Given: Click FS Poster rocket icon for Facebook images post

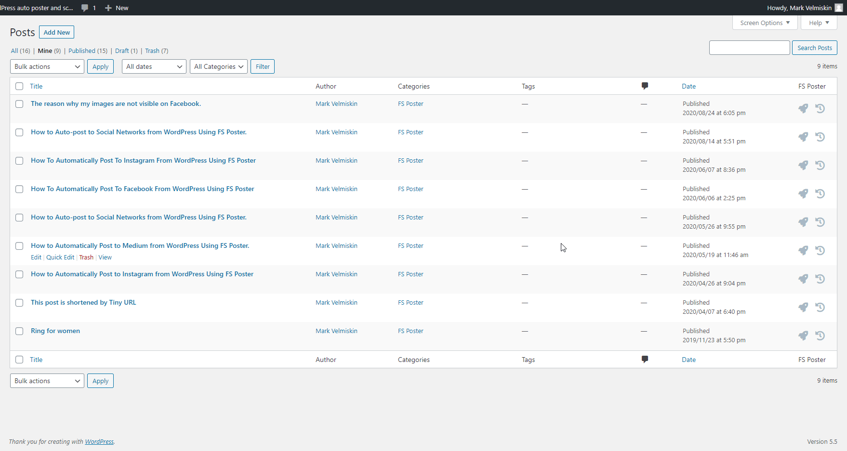Looking at the screenshot, I should click(x=803, y=108).
